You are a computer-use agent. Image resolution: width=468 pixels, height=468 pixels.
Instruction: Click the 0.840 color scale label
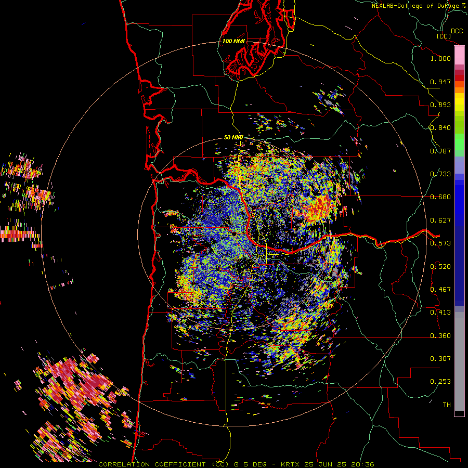click(440, 128)
